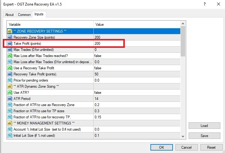The height and width of the screenshot is (153, 225).
Task: Click icon for Fraction of ATR as Recovery Zone
Action: 10,105
